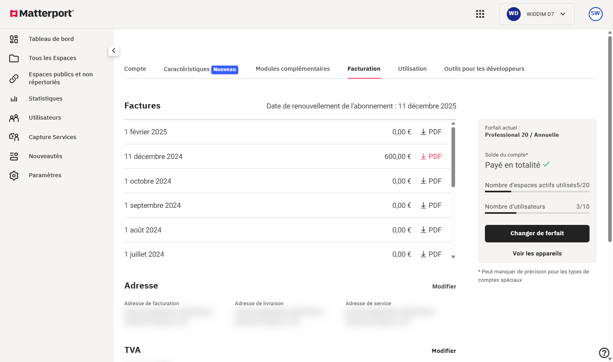Click the 600,00 € invoice amount
Screen dimensions: 613x362
(x=398, y=157)
